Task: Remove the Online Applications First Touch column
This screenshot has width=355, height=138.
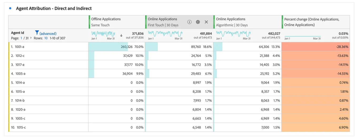Action: pyautogui.click(x=206, y=22)
